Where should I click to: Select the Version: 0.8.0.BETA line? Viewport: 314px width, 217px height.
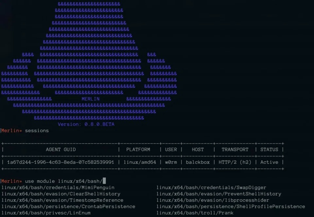tap(86, 124)
